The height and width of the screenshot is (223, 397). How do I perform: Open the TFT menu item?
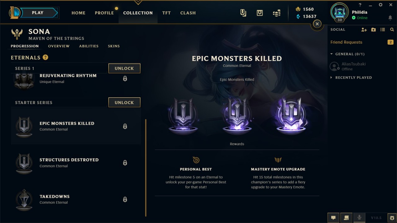coord(167,13)
